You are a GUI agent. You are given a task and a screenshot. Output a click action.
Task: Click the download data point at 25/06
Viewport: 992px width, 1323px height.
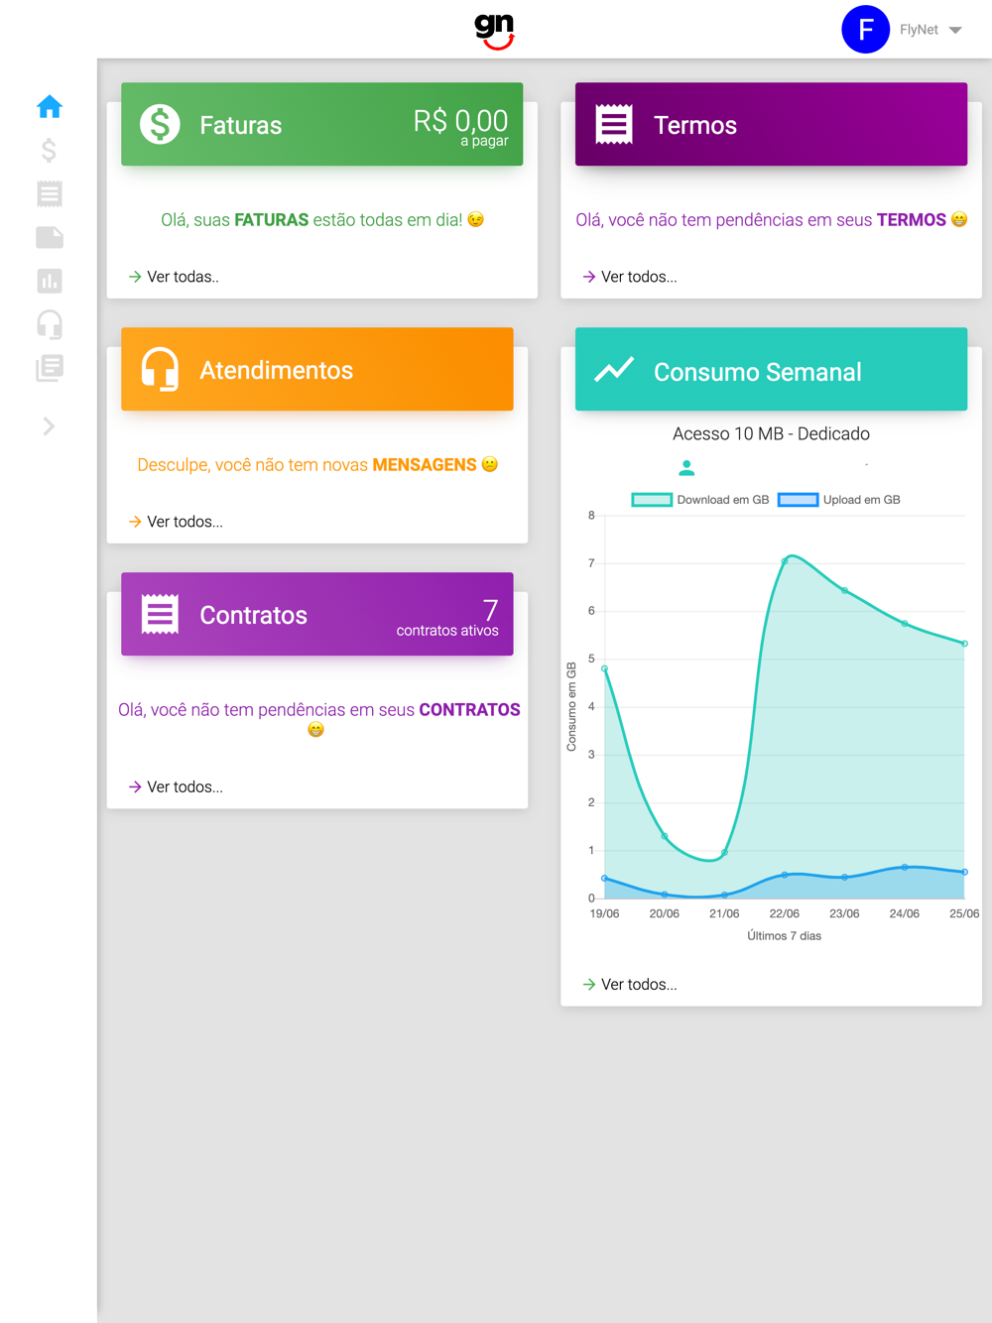[964, 644]
